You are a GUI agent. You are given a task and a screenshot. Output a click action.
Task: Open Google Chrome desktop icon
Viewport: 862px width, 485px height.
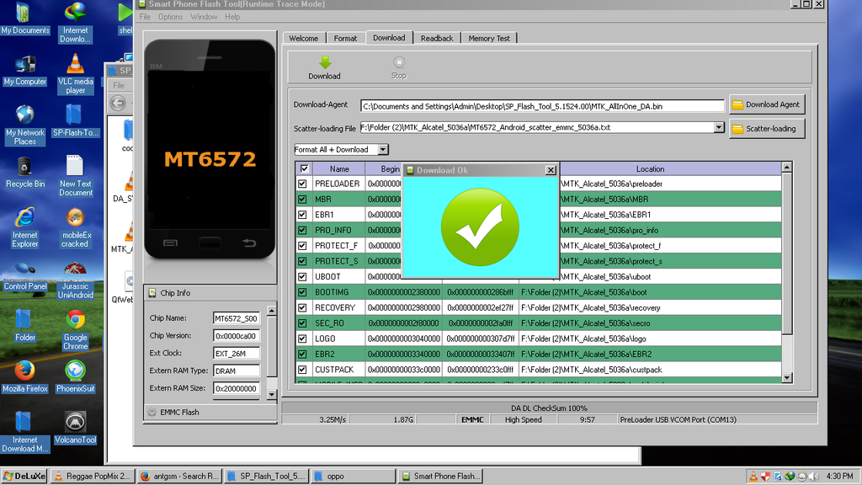pyautogui.click(x=75, y=320)
